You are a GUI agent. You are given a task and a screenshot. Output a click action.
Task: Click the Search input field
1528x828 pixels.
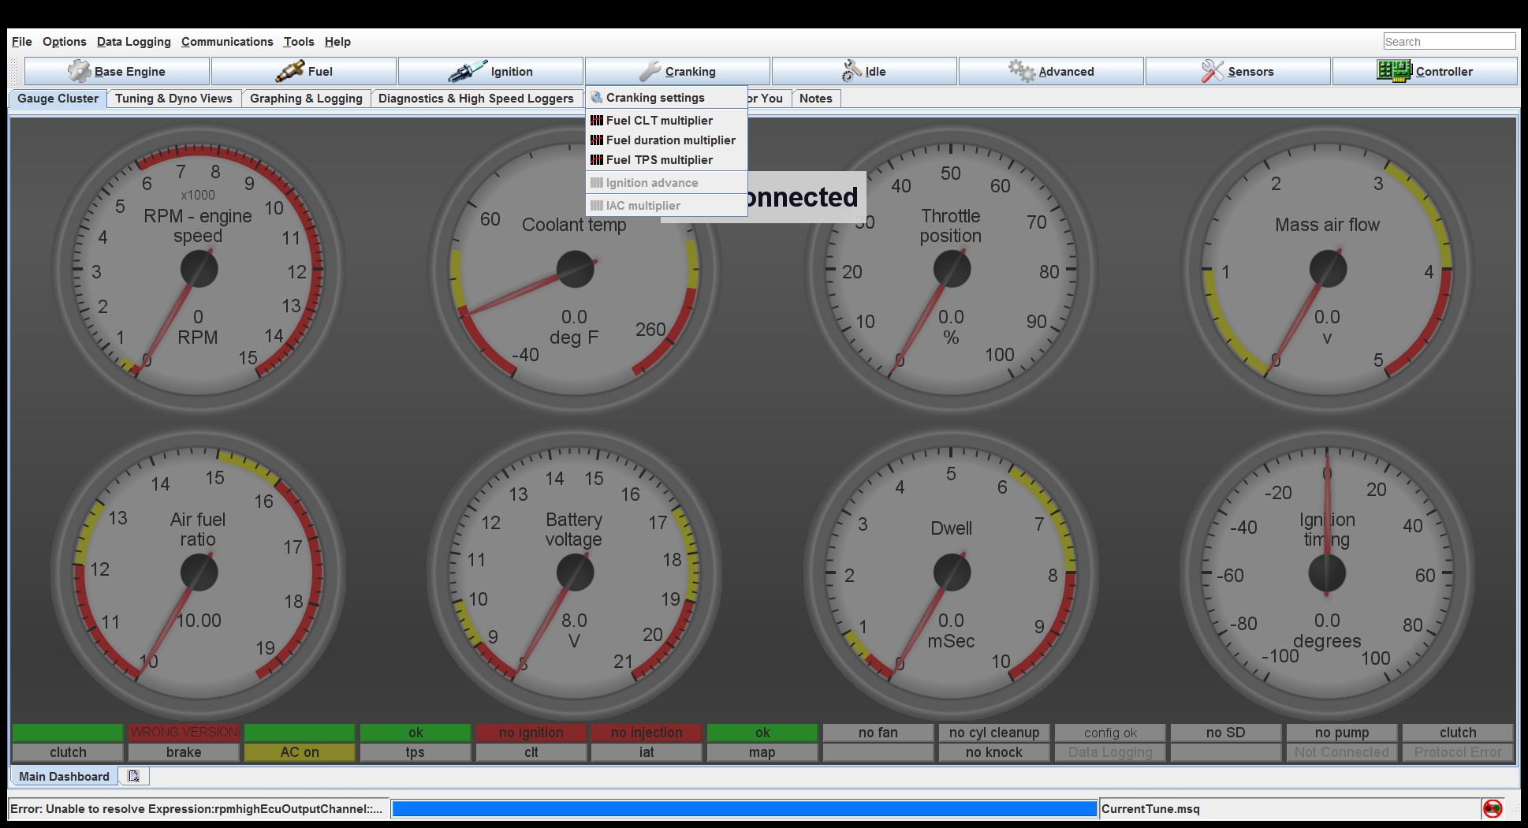click(x=1449, y=42)
